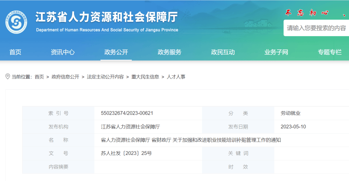
Task: Click the index number 550232674/2023-00621
Action: (127, 113)
